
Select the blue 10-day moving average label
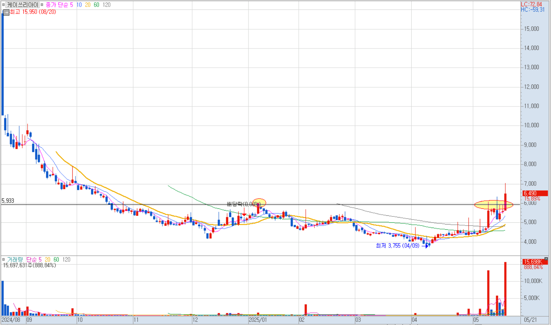coord(79,5)
